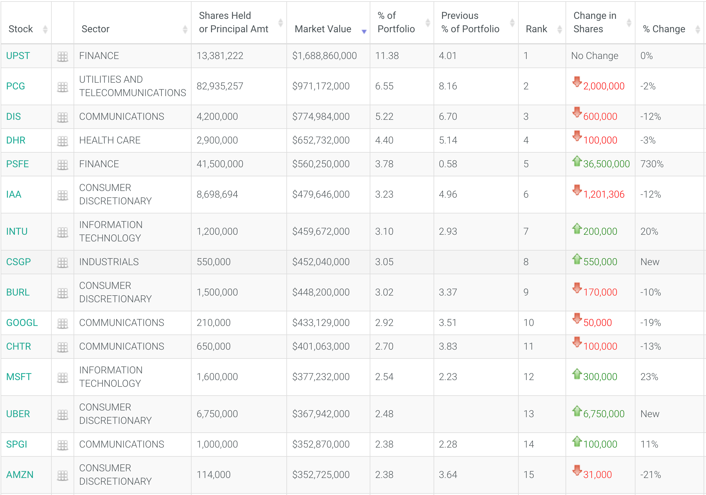
Task: Select shares held value 13,381,222
Action: (220, 56)
